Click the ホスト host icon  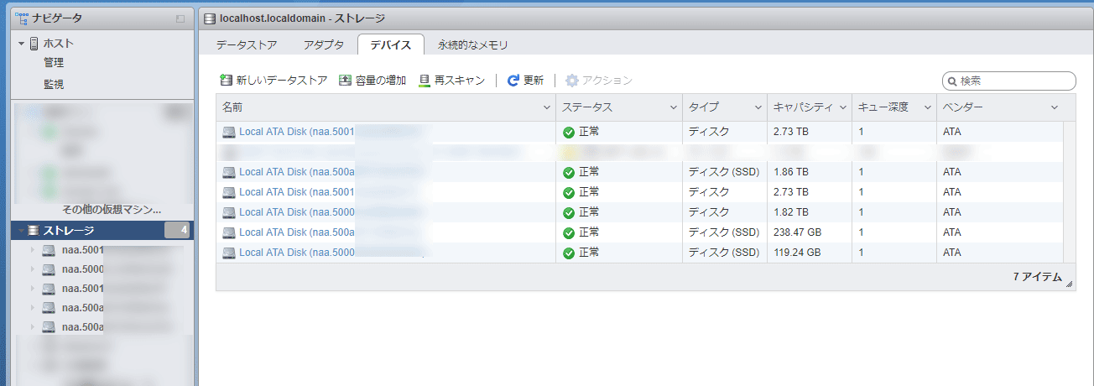coord(34,44)
